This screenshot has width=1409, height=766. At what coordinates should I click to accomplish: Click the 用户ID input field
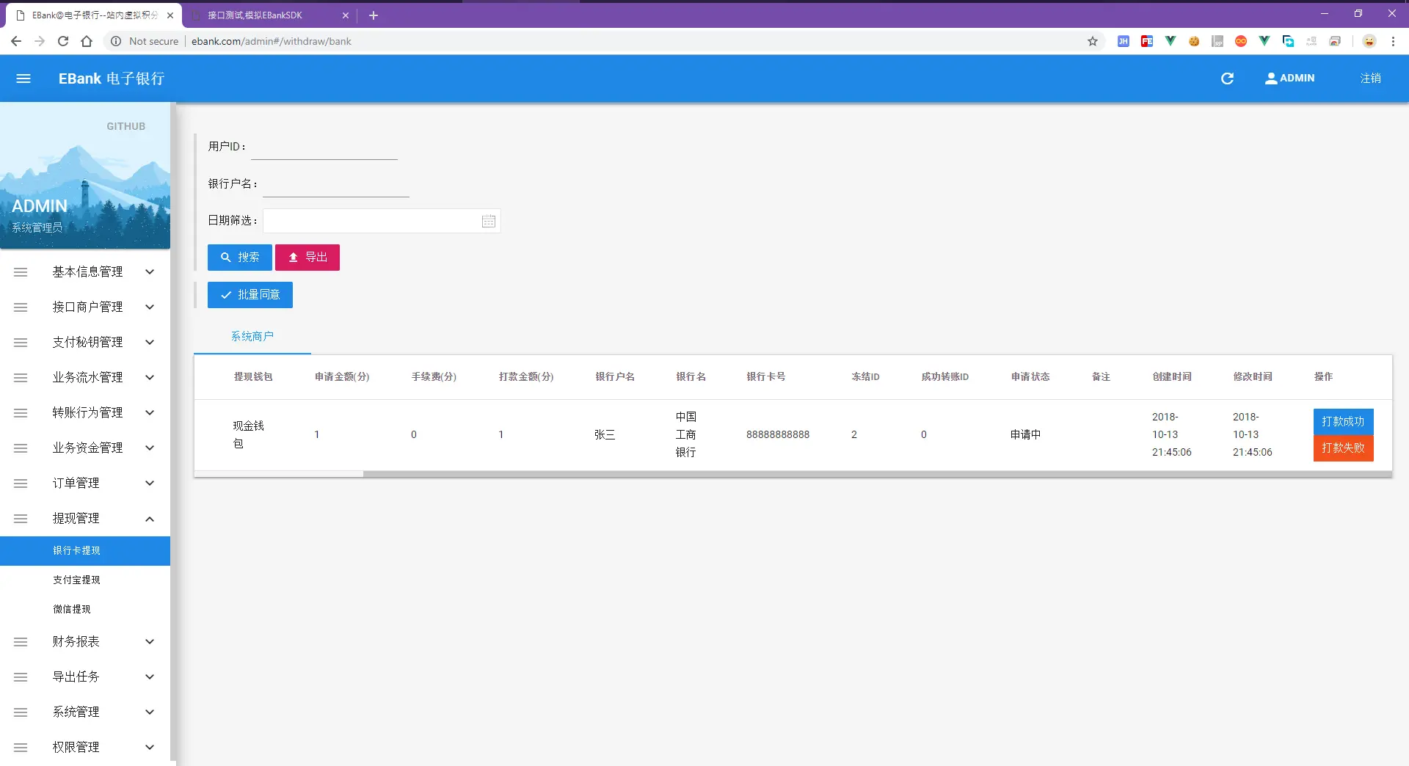[x=324, y=147]
